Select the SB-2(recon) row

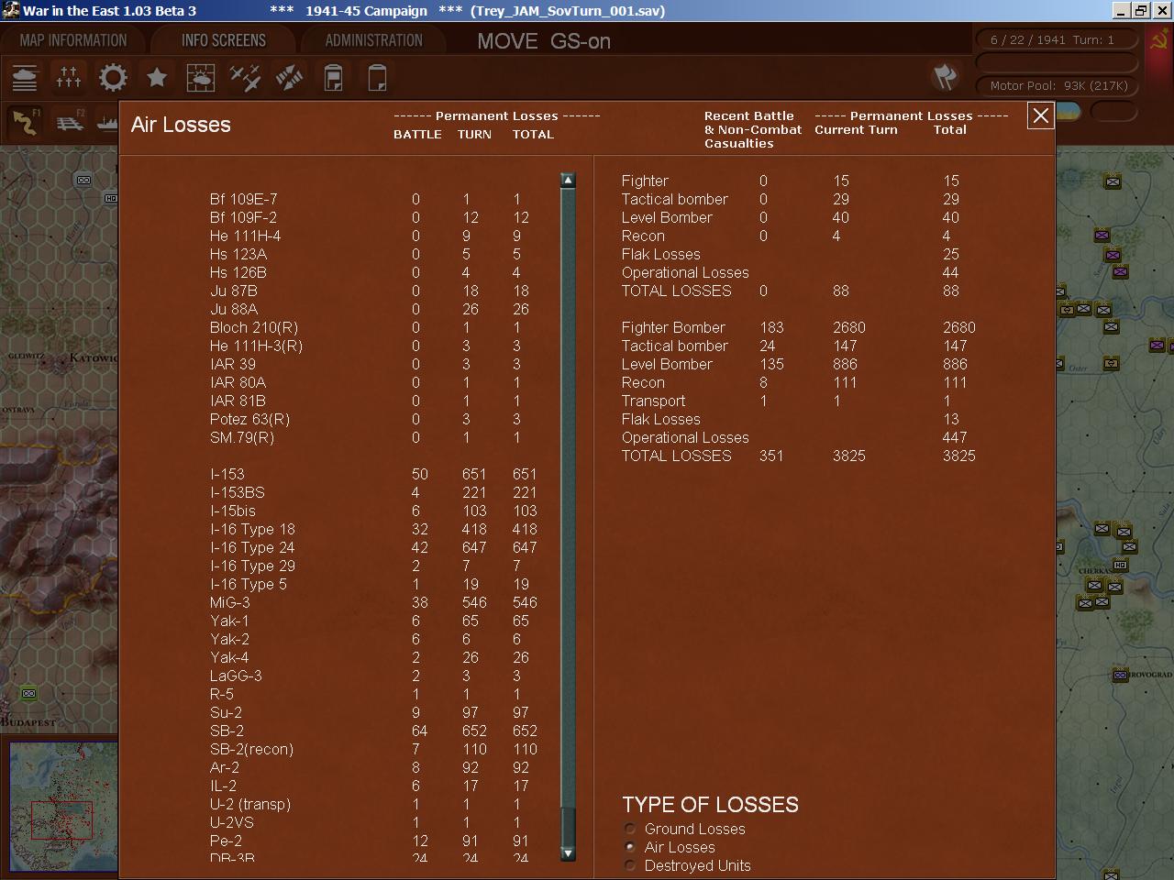pos(373,749)
